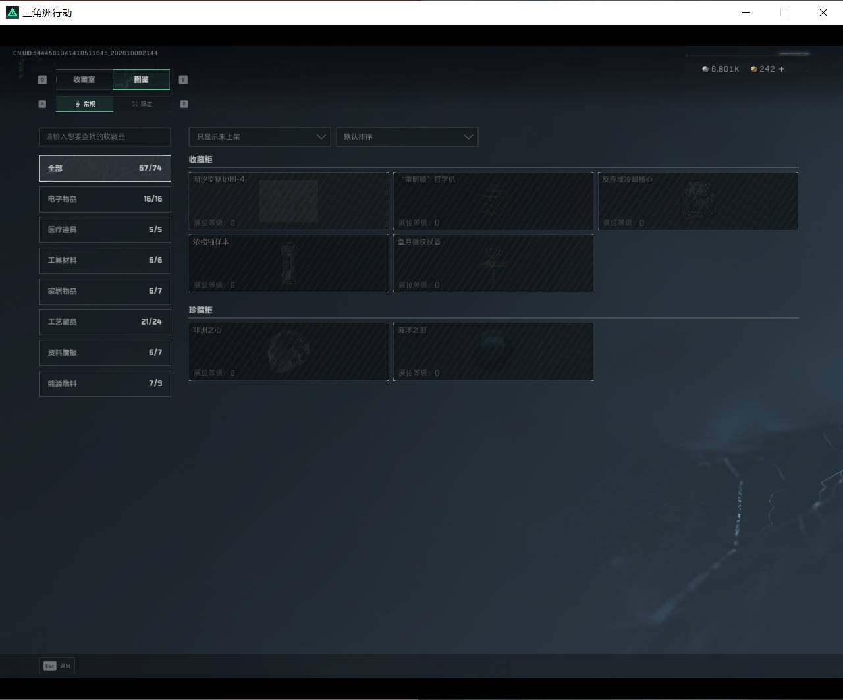Click the 6,801K currency amount
This screenshot has width=843, height=700.
pyautogui.click(x=725, y=69)
